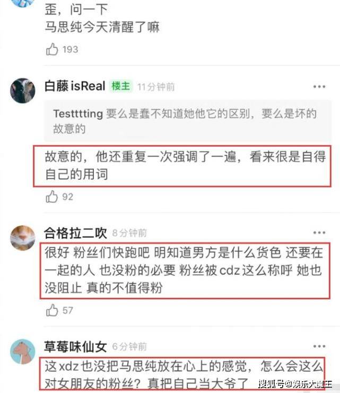Like 白藤 isReal's comment with 92 likes
The width and height of the screenshot is (340, 393).
[x=52, y=197]
